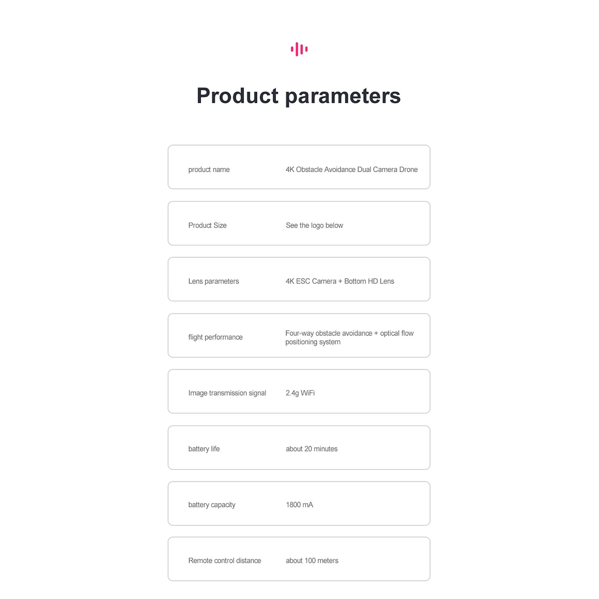
Task: Click the '4K Obstacle Avoidance Dual Camera Drone' text
Action: click(352, 170)
